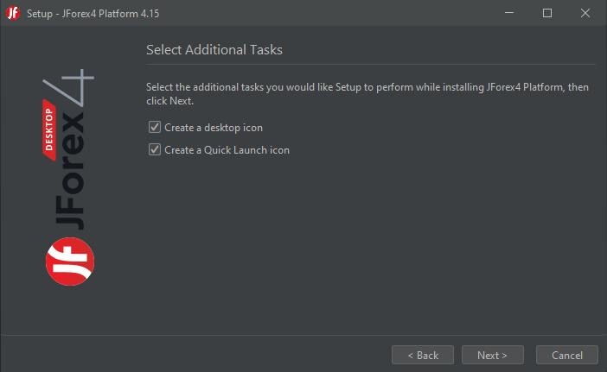Screen dimensions: 607x372
Task: Click the 'Select Additional Tasks' heading
Action: click(x=214, y=50)
